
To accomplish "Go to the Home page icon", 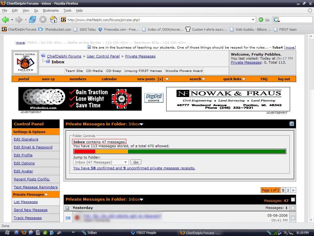I will [x=53, y=20].
